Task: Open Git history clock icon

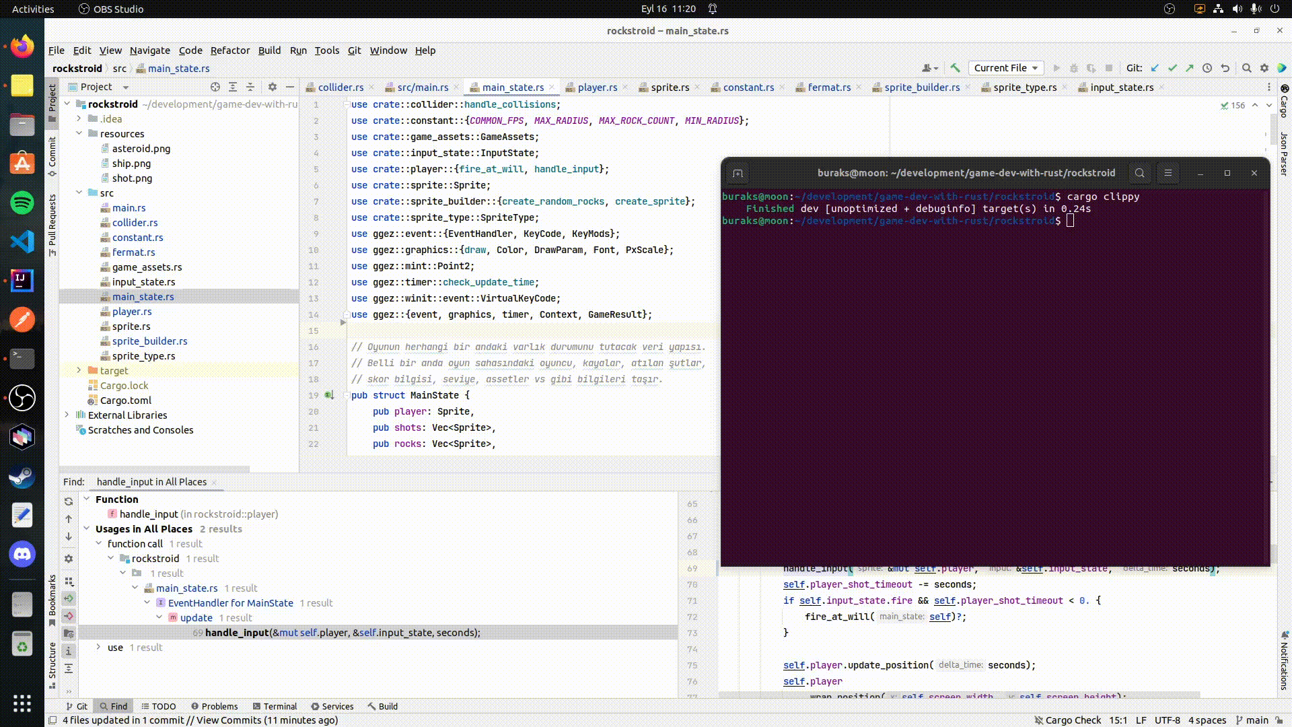Action: 1207,68
